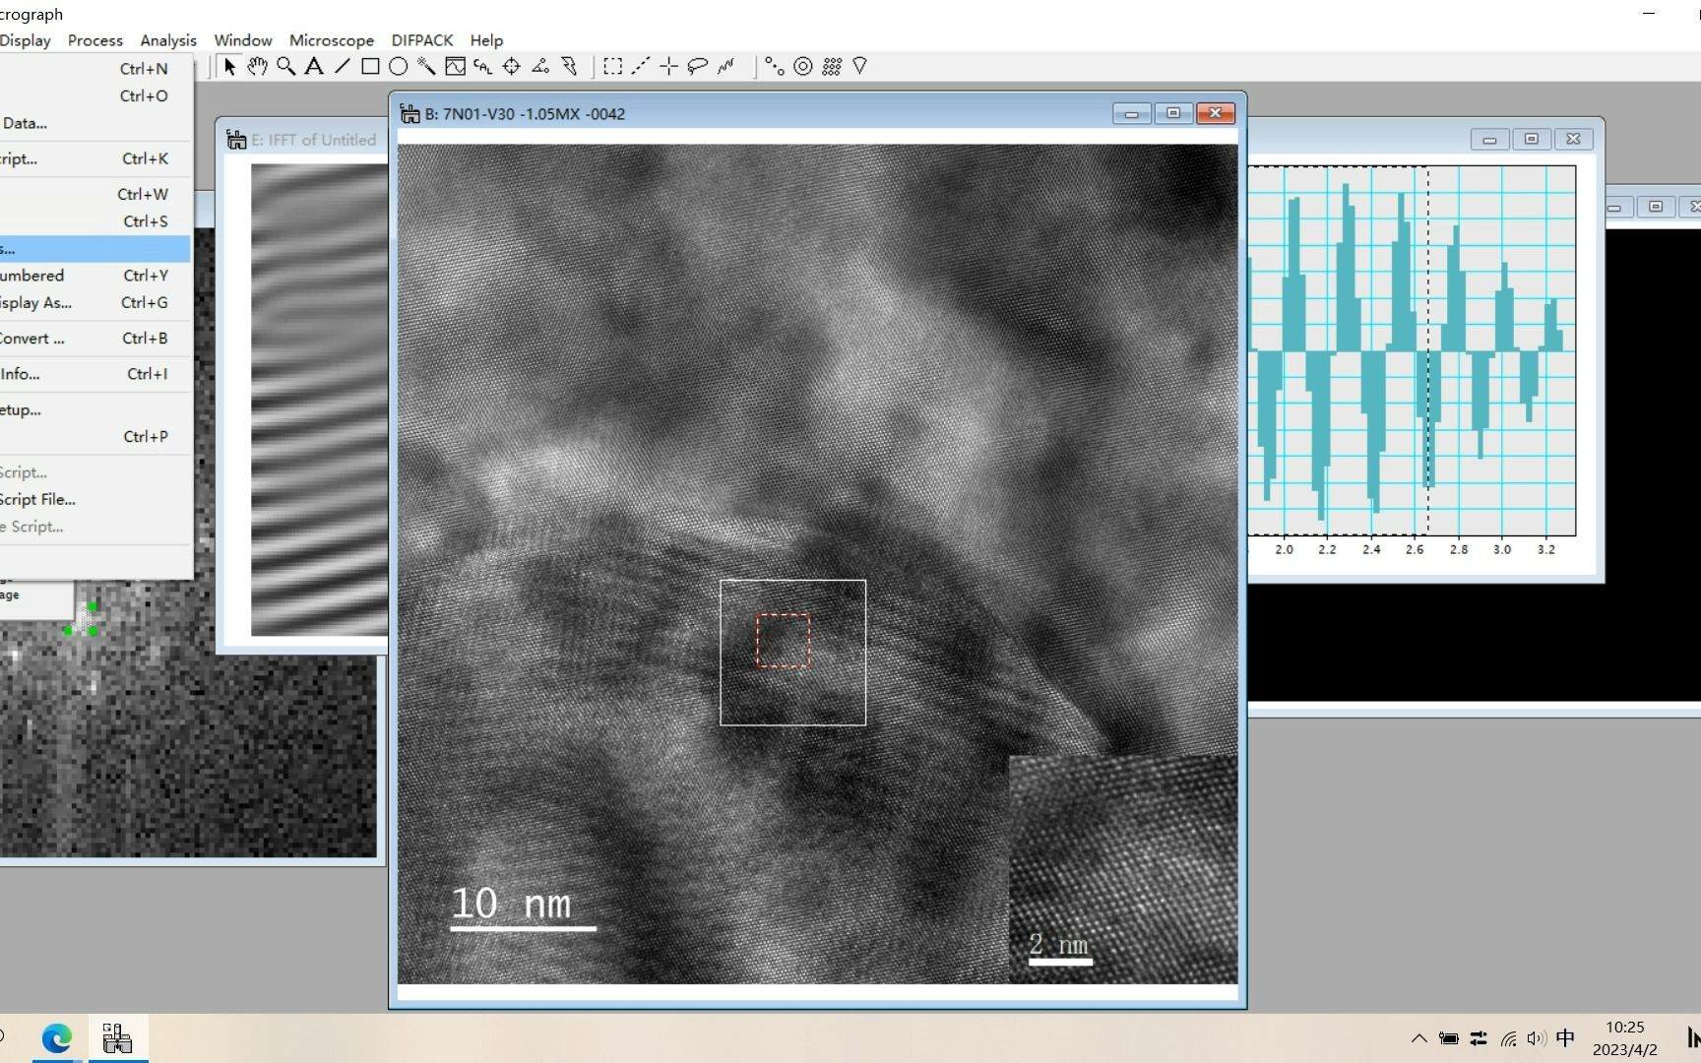
Task: Launch Microsoft Edge from the taskbar
Action: pos(56,1038)
